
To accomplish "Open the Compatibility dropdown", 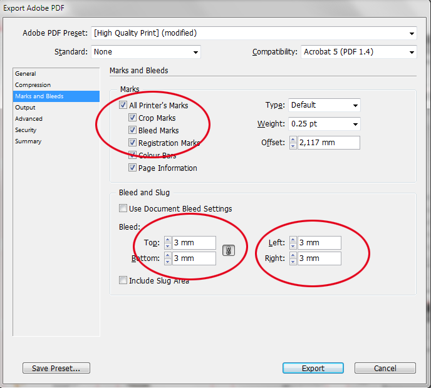I will pos(359,52).
